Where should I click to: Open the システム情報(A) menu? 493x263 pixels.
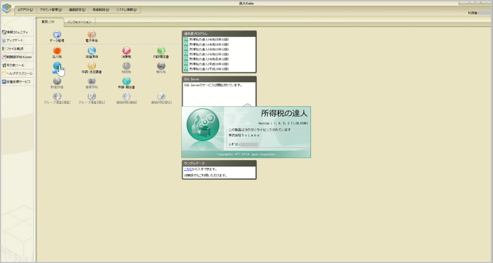(x=126, y=10)
